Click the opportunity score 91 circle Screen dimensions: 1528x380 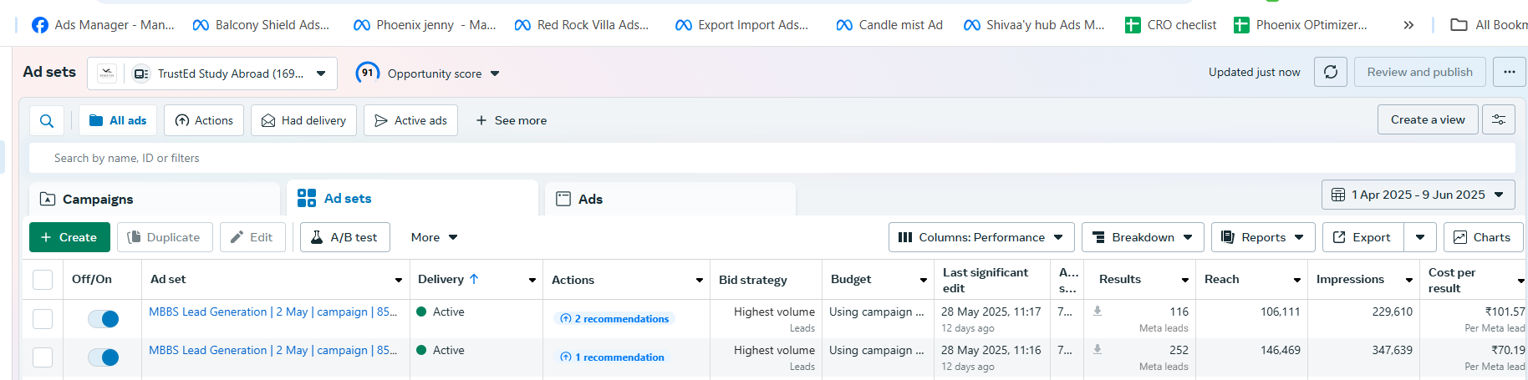pos(368,73)
